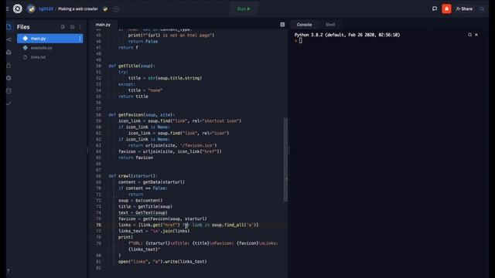Run the program with the Run button

point(244,8)
